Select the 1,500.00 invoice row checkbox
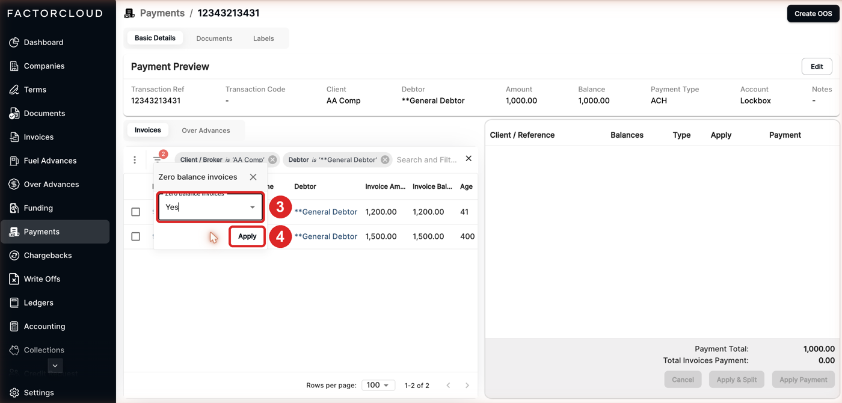842x403 pixels. pyautogui.click(x=136, y=236)
